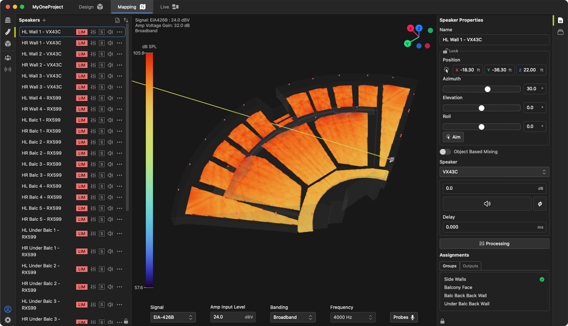Switch to the Design tab
This screenshot has height=326, width=568.
[90, 7]
